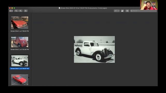Open the sidebar view menu button

coord(11,11)
